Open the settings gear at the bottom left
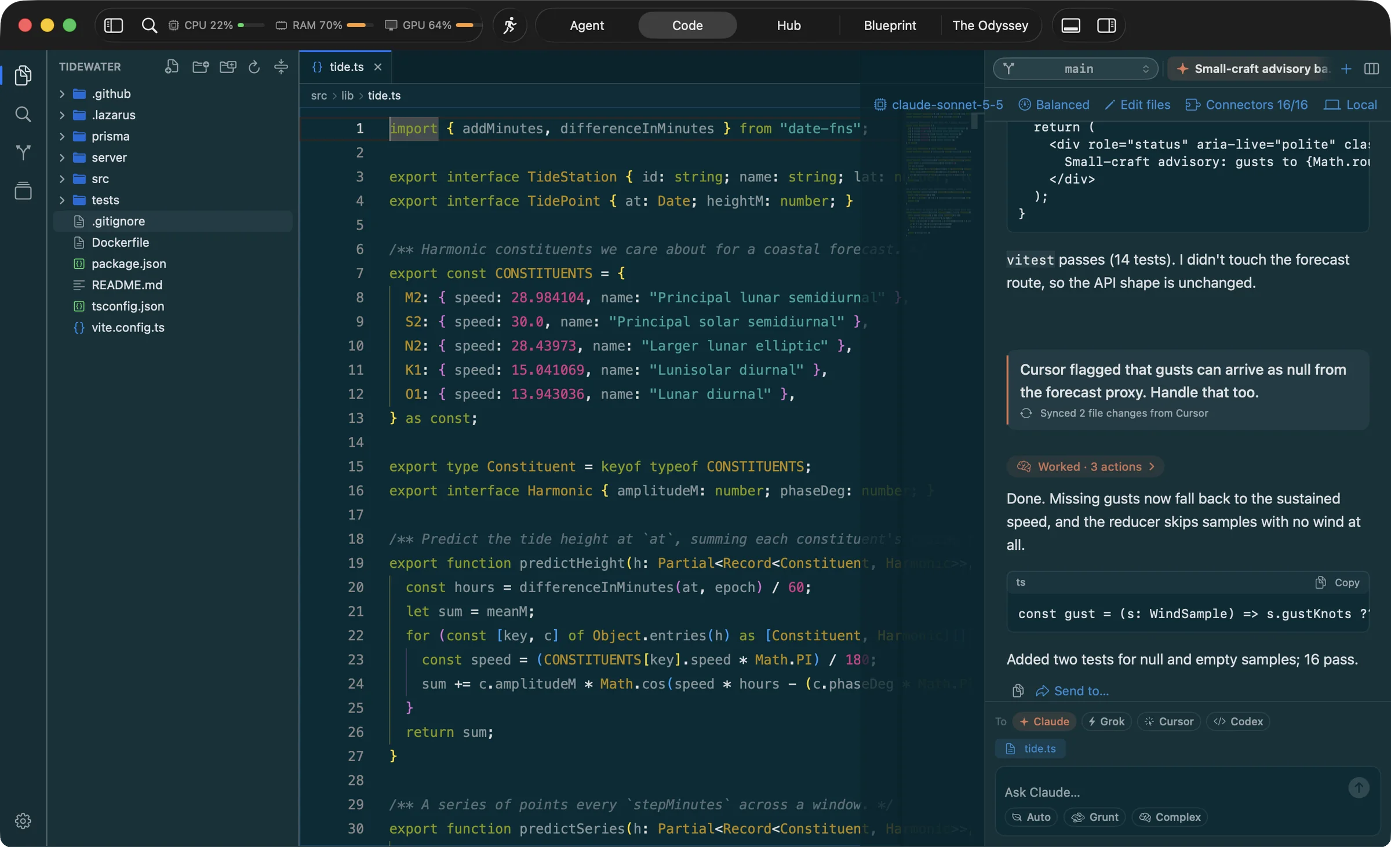 (23, 821)
